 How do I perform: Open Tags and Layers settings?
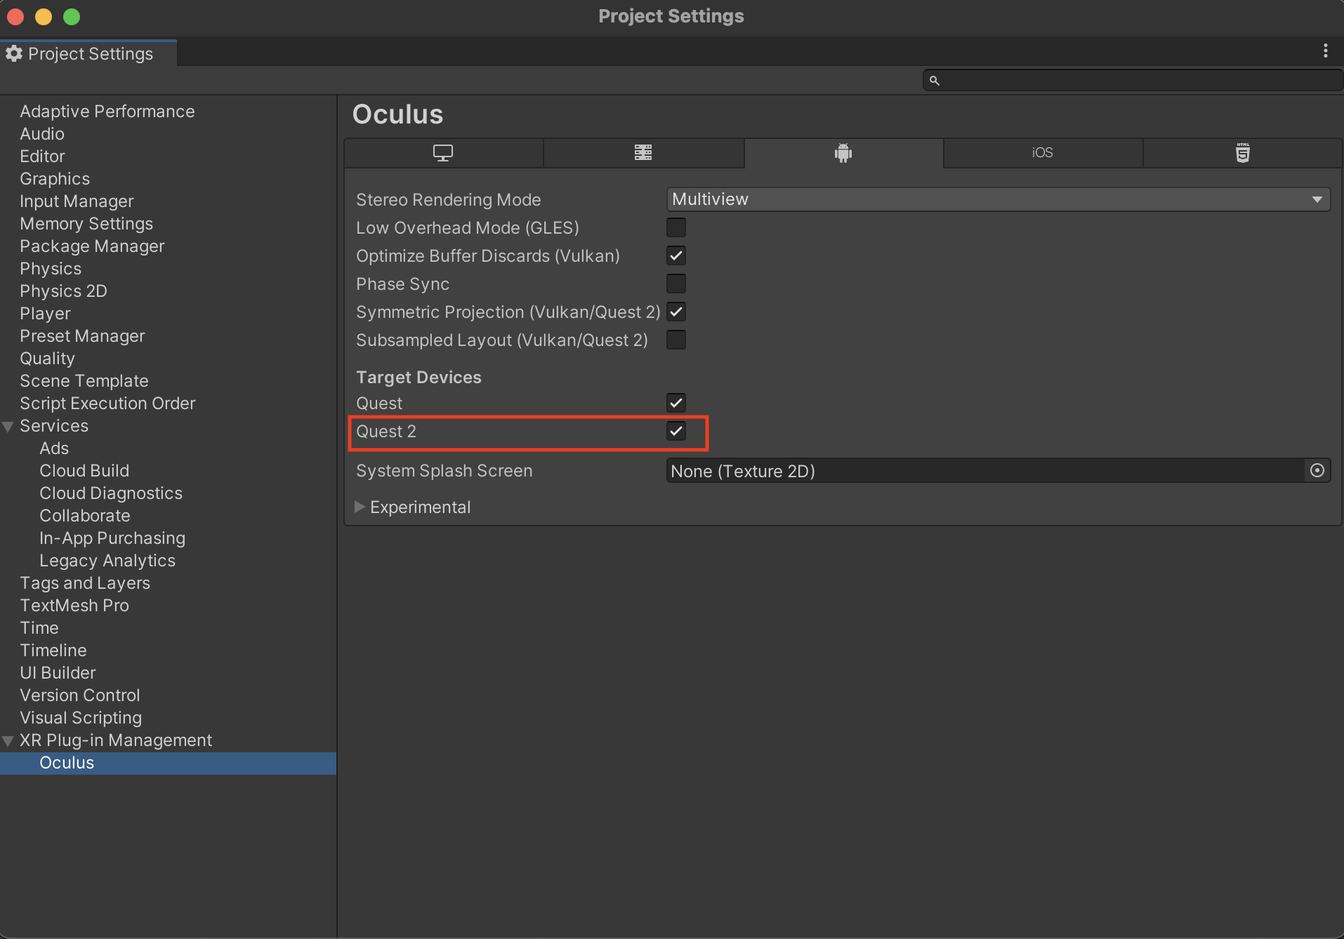pos(85,583)
